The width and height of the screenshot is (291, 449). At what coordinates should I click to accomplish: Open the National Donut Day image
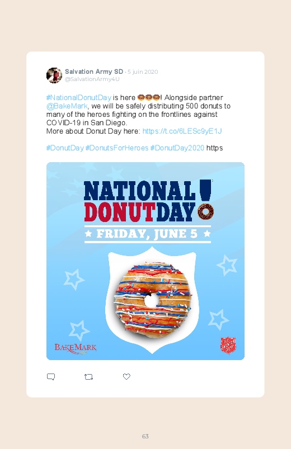click(145, 261)
